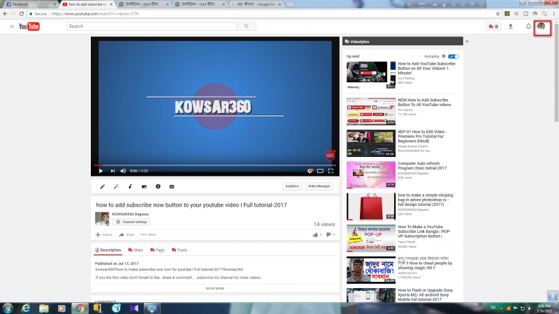Image resolution: width=559 pixels, height=314 pixels.
Task: Focus the YouTube Search field
Action: click(x=152, y=27)
